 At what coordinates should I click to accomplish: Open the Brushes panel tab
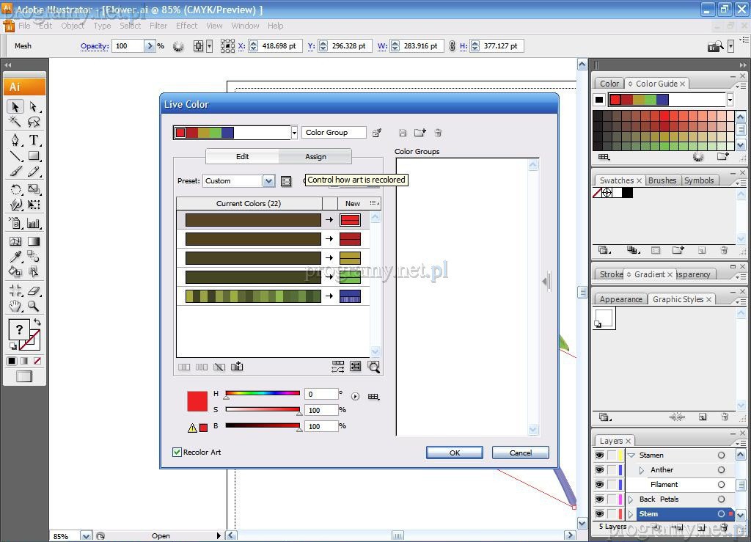(662, 180)
